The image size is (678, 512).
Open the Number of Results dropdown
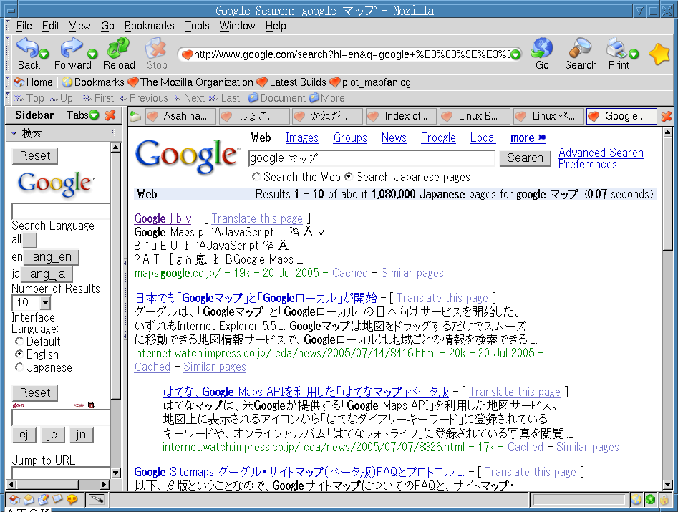(x=45, y=303)
